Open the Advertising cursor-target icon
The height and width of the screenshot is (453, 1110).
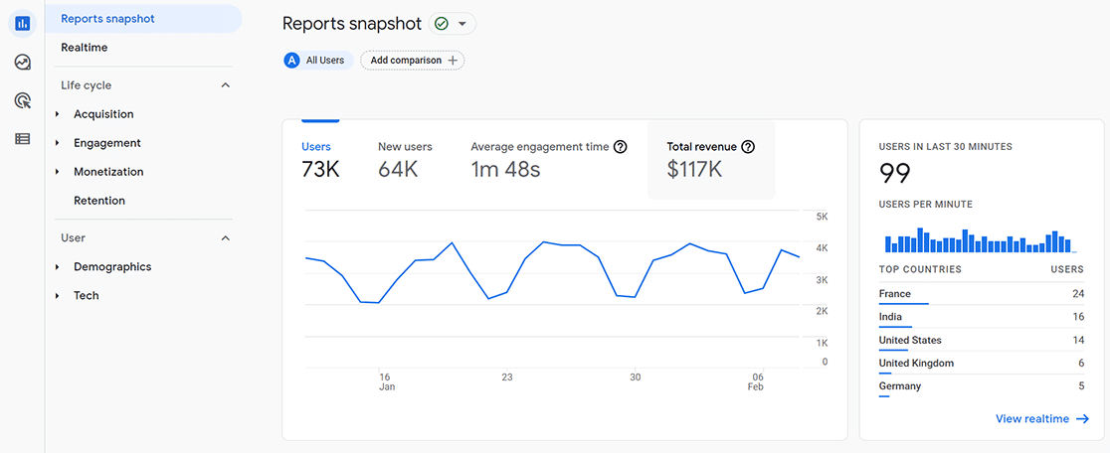[x=23, y=101]
